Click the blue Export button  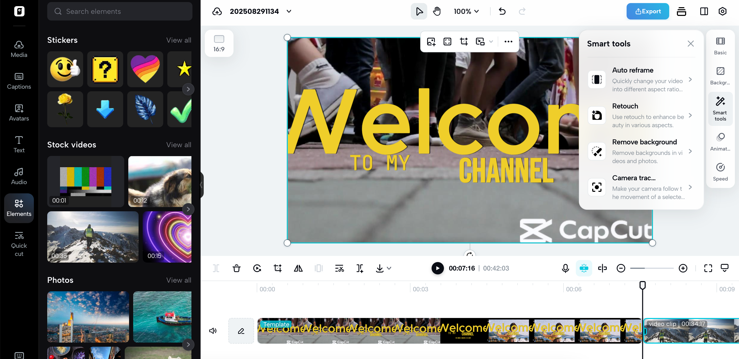click(x=647, y=12)
